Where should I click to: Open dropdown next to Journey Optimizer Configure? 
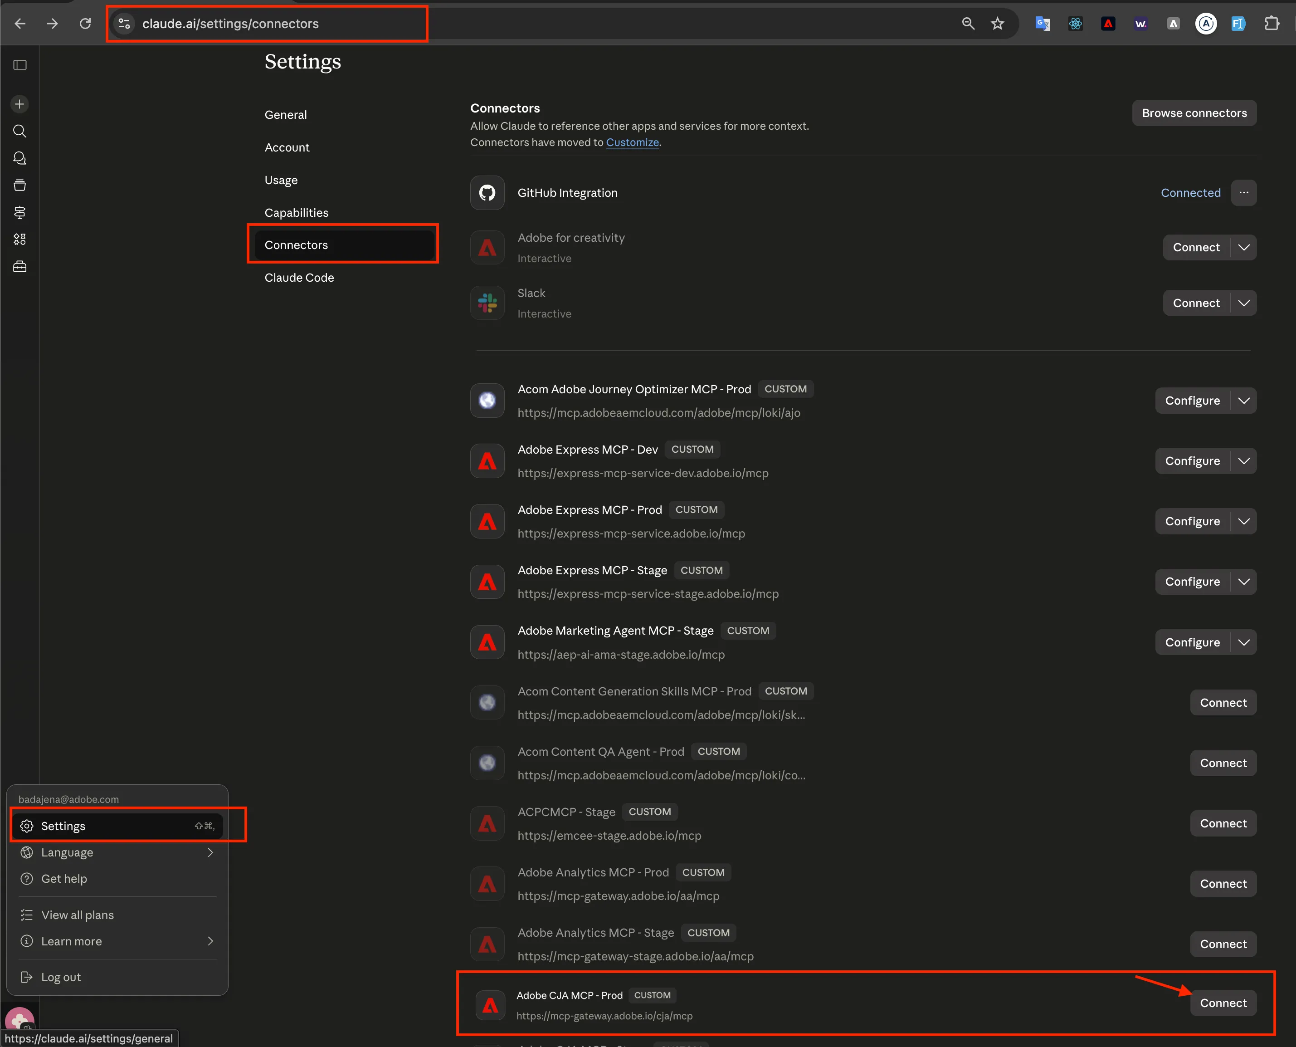(x=1243, y=401)
